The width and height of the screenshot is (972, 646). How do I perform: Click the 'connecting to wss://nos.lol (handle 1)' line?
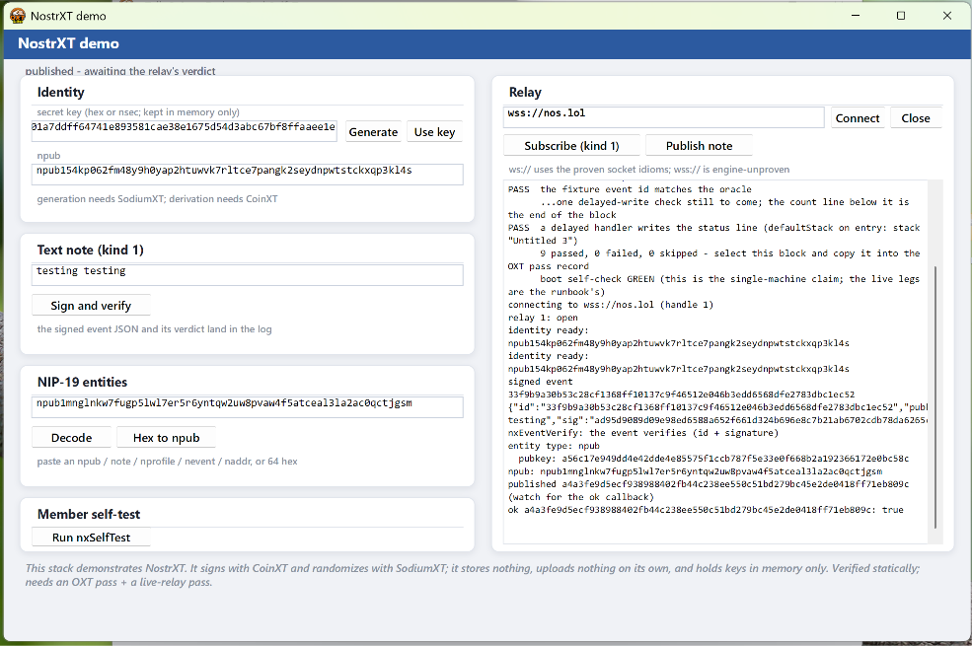tap(611, 305)
